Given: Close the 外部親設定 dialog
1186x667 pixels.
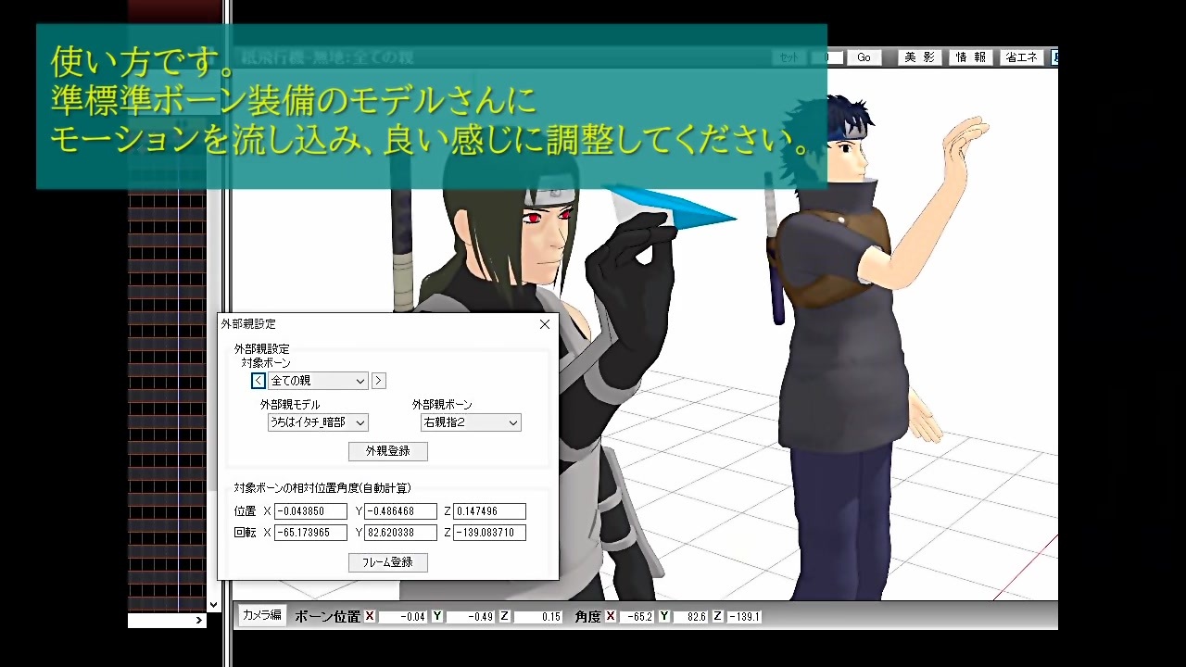Looking at the screenshot, I should pos(545,324).
